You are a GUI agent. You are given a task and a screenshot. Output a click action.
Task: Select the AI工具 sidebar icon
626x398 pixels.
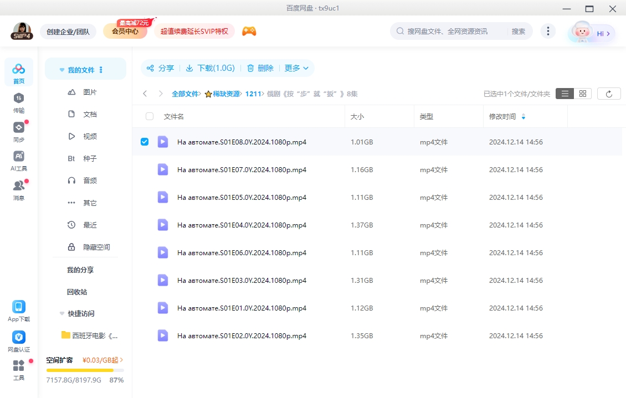coord(18,158)
